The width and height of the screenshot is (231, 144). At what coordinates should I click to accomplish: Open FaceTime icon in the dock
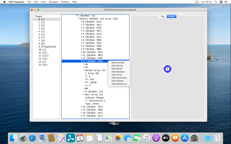point(137,138)
